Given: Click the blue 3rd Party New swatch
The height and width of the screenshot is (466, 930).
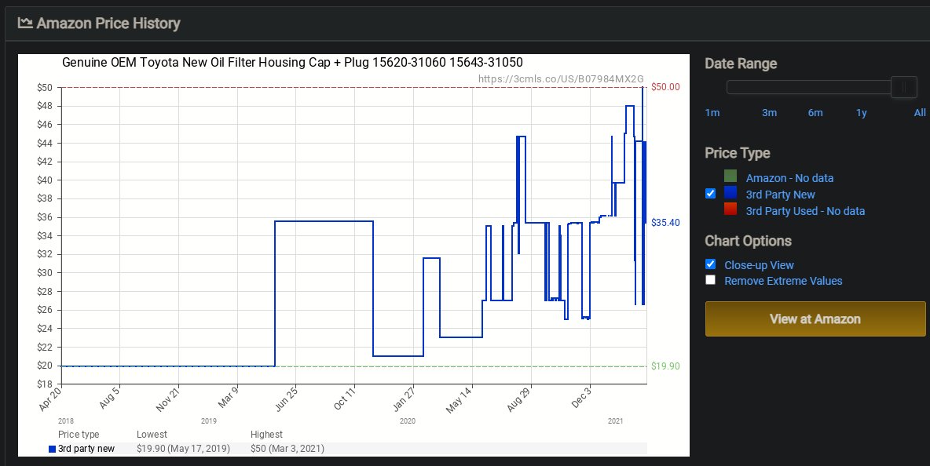Looking at the screenshot, I should [x=730, y=193].
